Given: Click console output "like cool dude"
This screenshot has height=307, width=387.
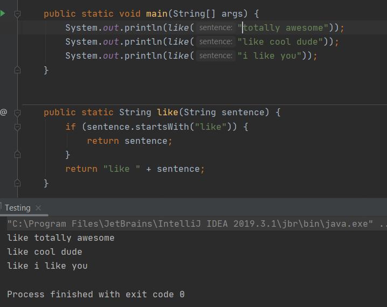Looking at the screenshot, I should pos(44,252).
